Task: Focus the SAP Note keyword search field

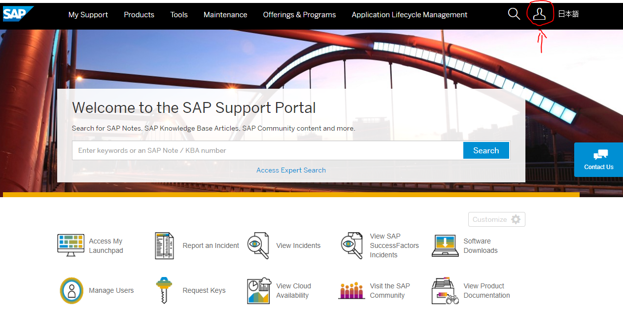Action: tap(267, 150)
